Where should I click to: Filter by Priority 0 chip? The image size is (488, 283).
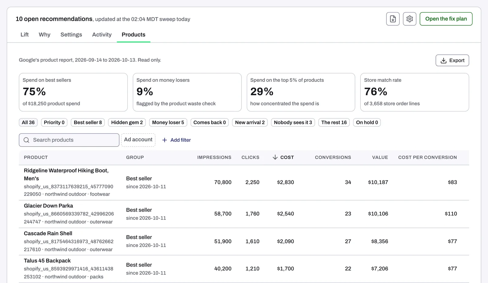pyautogui.click(x=54, y=122)
